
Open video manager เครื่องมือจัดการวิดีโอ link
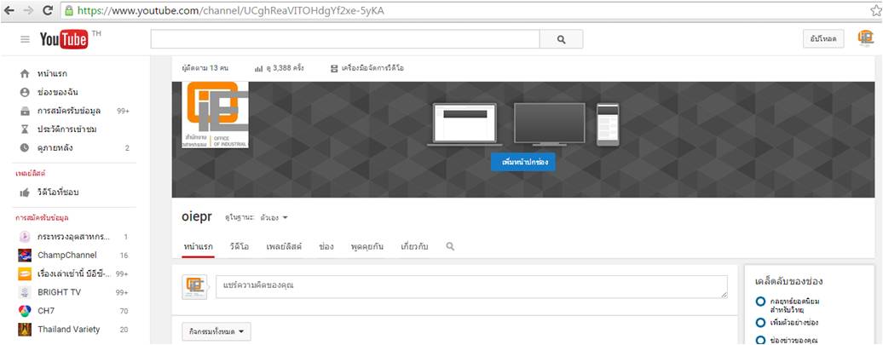pyautogui.click(x=366, y=68)
